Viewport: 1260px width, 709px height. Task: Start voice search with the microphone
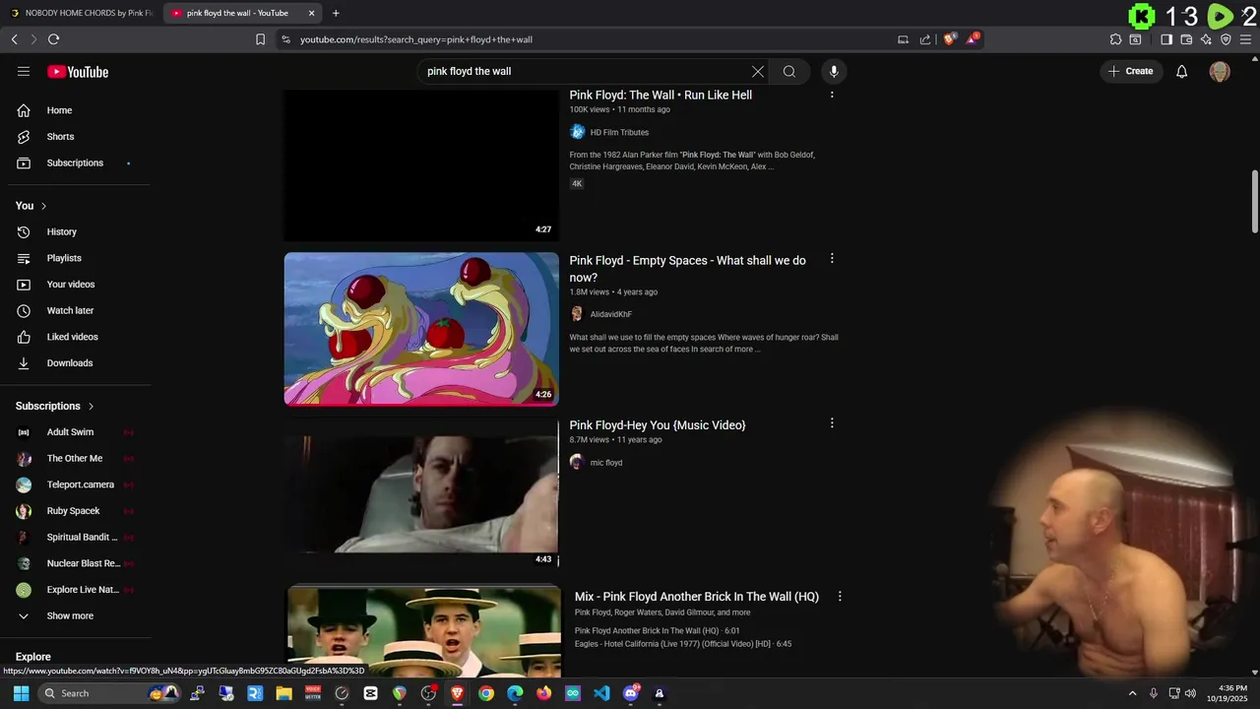point(834,71)
